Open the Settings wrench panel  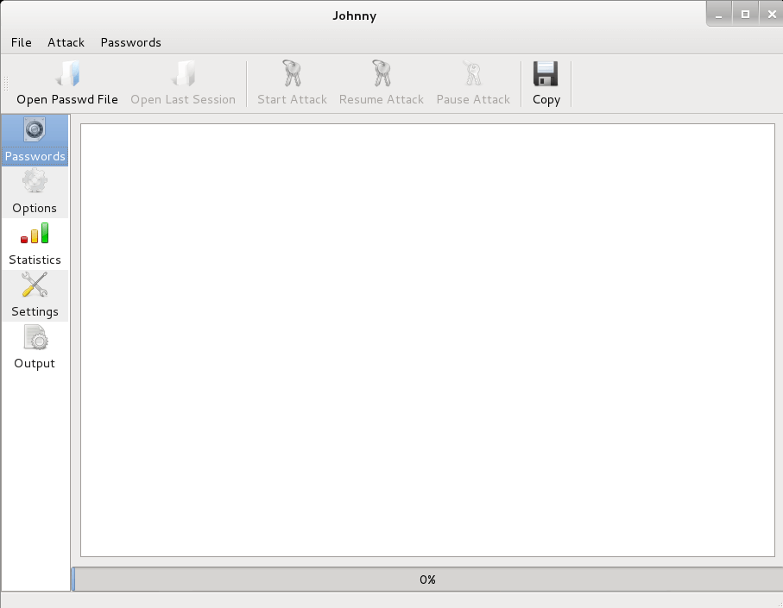35,295
